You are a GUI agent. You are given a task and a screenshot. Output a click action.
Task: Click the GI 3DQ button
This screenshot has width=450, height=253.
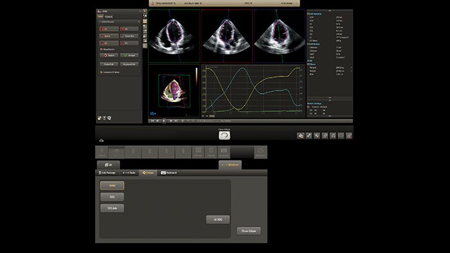[x=218, y=220]
